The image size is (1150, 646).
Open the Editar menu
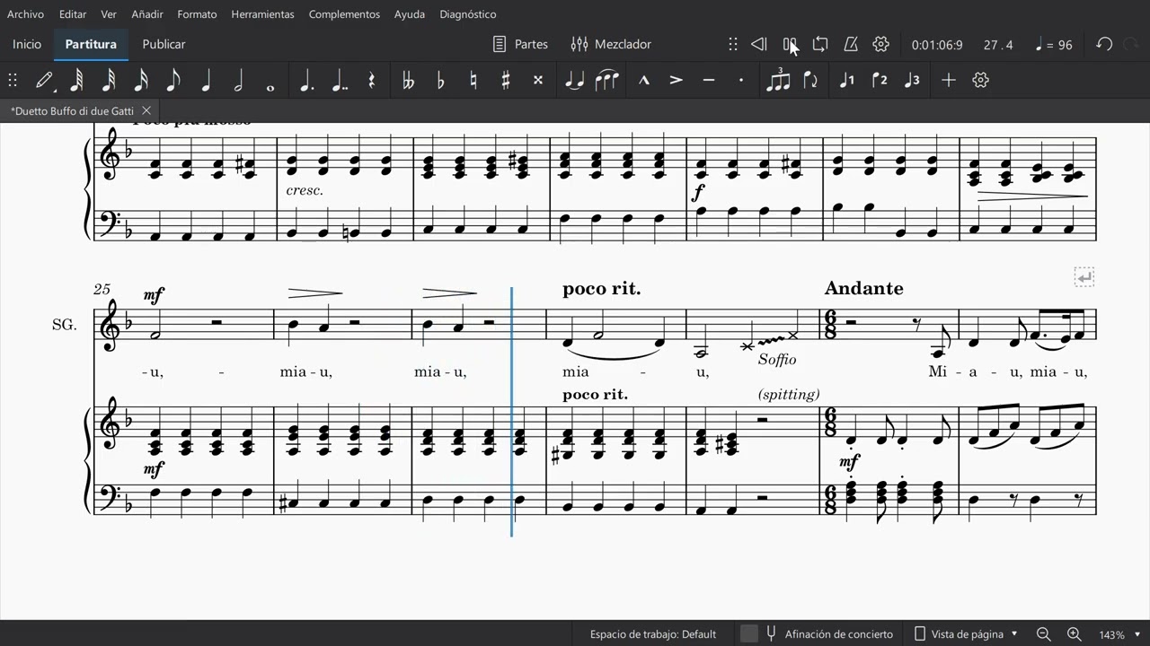pos(73,14)
